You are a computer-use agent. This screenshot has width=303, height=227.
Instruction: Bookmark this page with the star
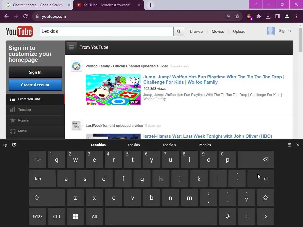tap(237, 17)
